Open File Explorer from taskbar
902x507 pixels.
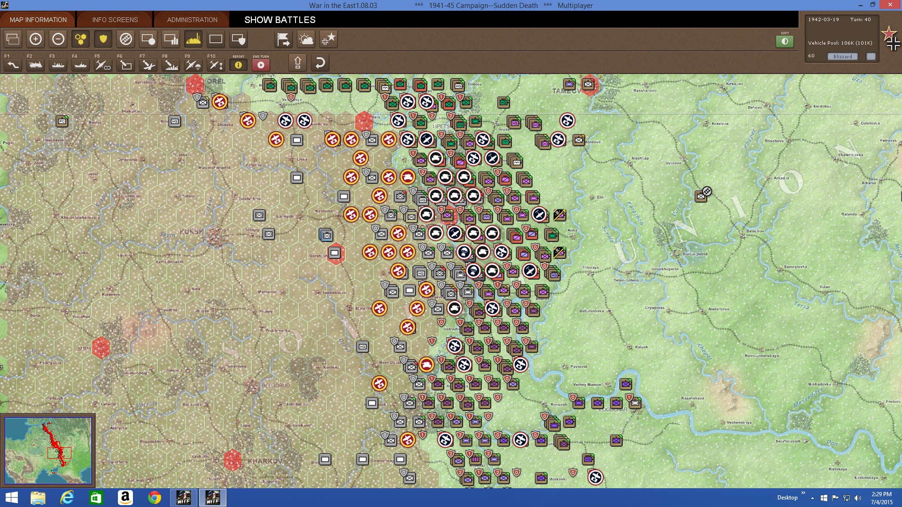(x=38, y=498)
